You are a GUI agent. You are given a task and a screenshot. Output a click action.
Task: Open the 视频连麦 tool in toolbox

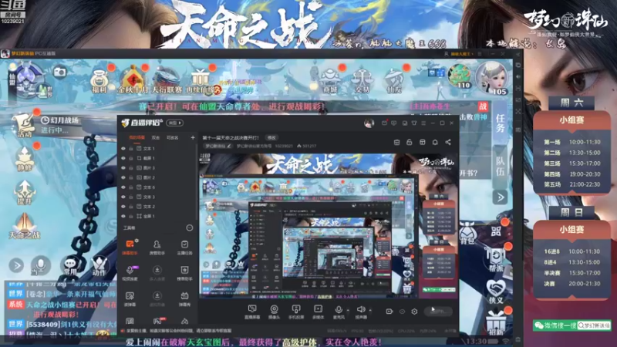pyautogui.click(x=130, y=273)
